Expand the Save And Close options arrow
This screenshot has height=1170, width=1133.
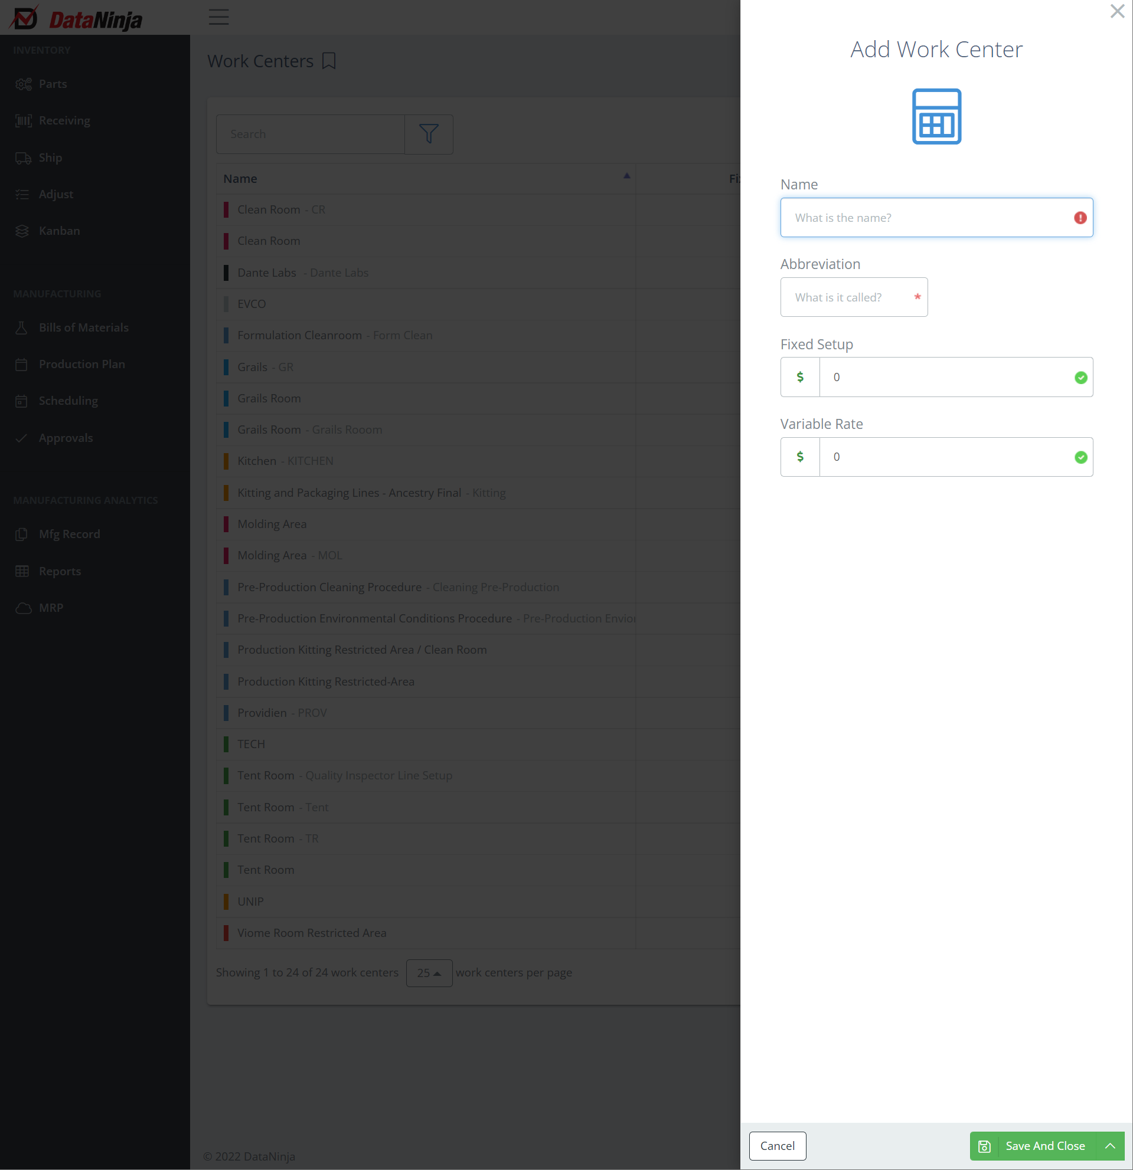[x=1110, y=1146]
